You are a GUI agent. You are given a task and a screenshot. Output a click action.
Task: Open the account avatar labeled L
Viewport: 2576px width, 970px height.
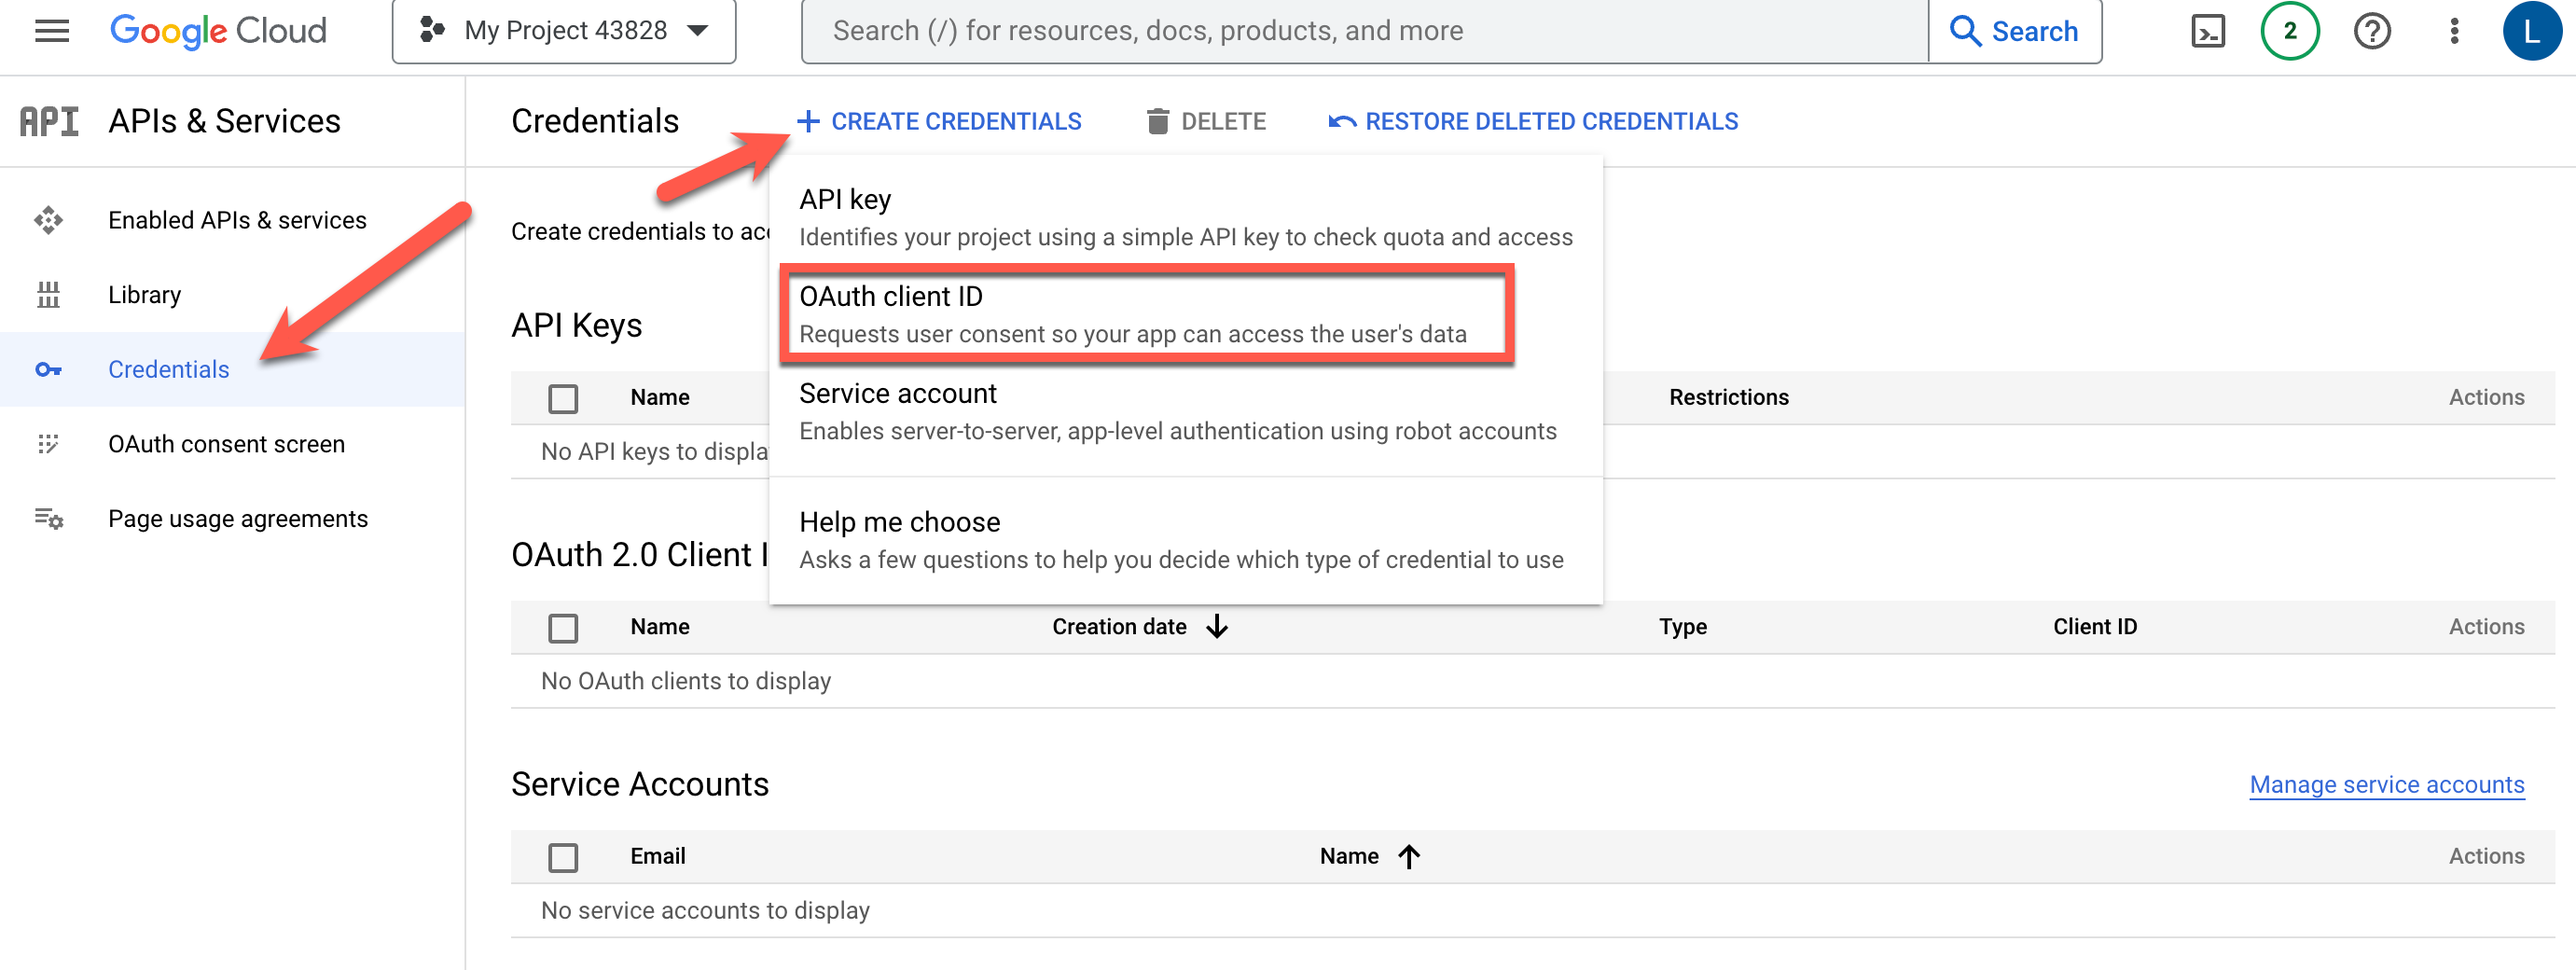point(2531,31)
